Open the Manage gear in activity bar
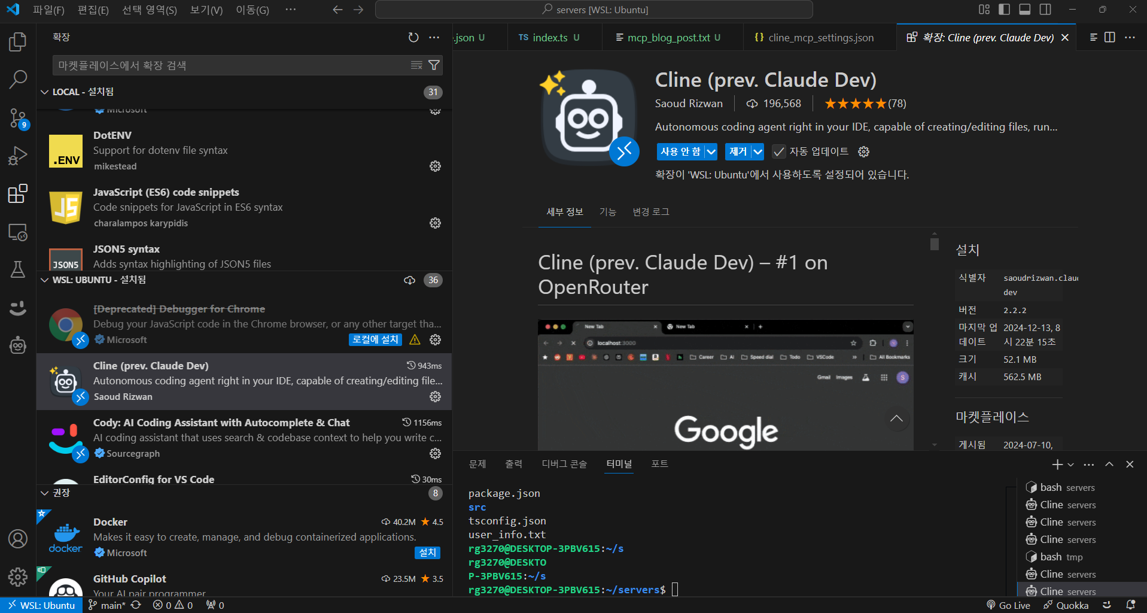Viewport: 1147px width, 613px height. coord(18,577)
